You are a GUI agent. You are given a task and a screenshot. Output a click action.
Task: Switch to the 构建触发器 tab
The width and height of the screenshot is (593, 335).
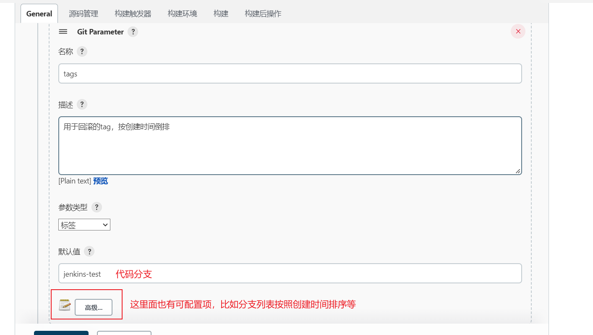click(133, 13)
